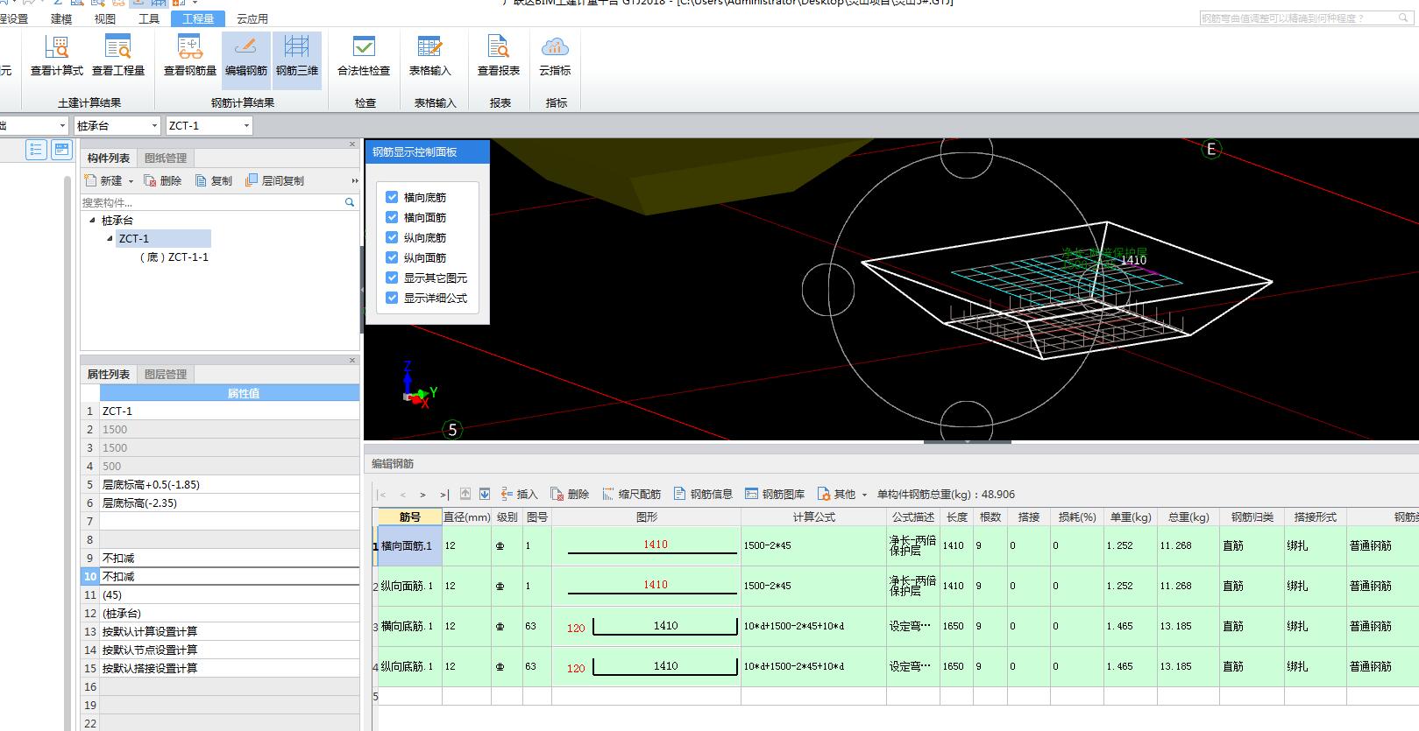This screenshot has width=1419, height=731.
Task: Click 复制 in component list toolbar
Action: click(x=214, y=180)
